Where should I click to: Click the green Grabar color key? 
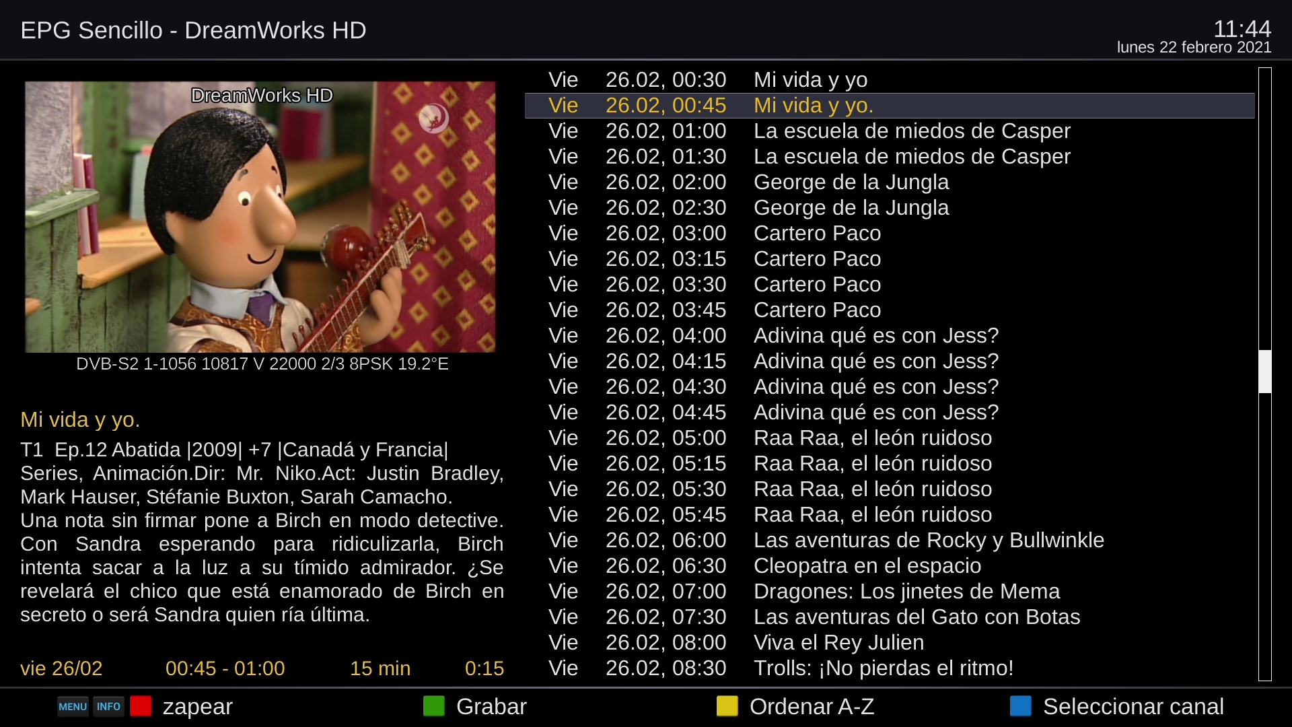(x=434, y=706)
